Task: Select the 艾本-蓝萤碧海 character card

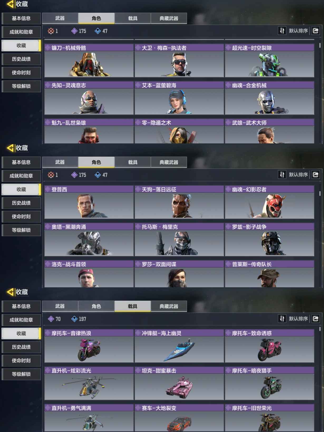Action: [179, 98]
